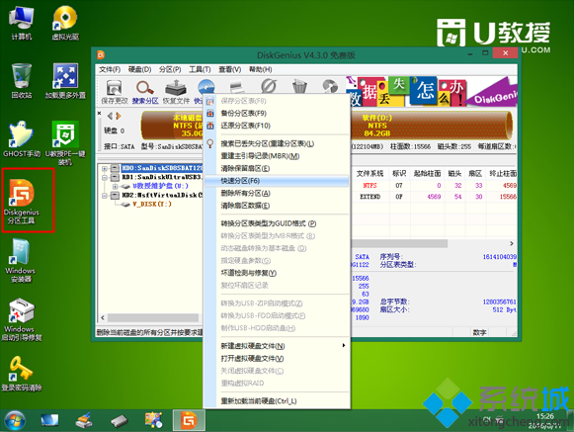Click the memory chip icon in the taskbar
This screenshot has width=574, height=432.
[x=120, y=421]
